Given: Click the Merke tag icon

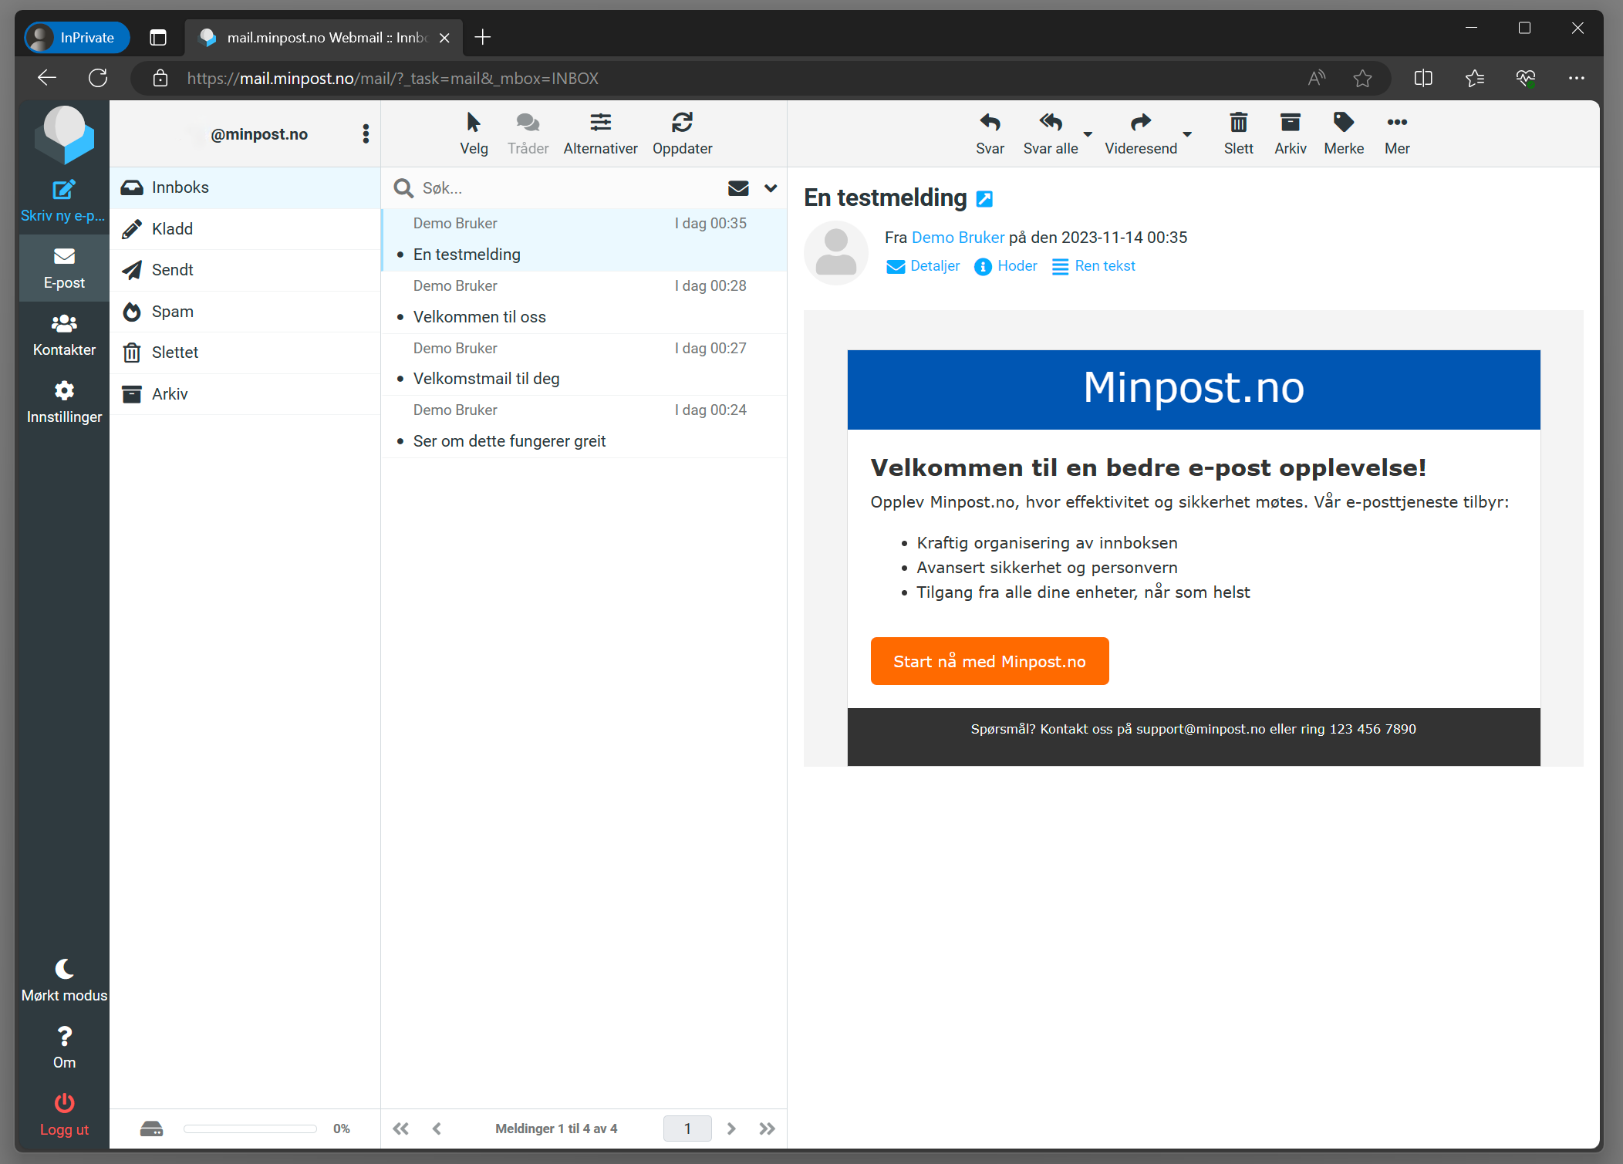Looking at the screenshot, I should click(1343, 123).
